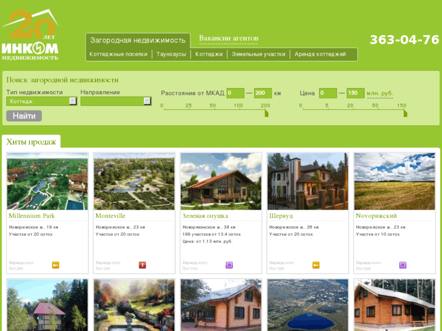Click the price slider handle
This screenshot has height=331, width=442.
[406, 113]
